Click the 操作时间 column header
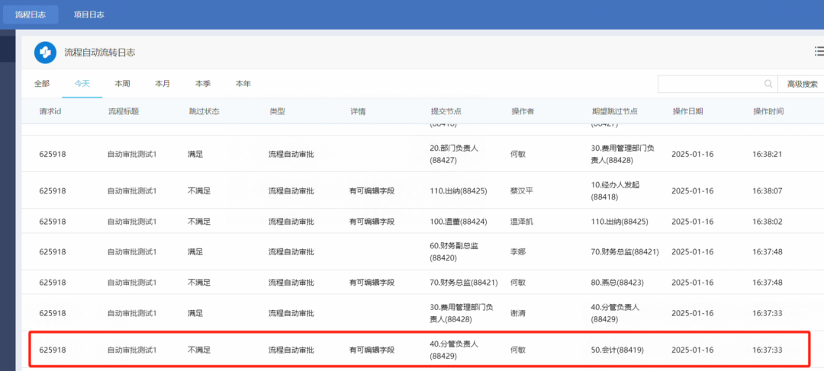Screen dimensions: 824x371 (768, 111)
